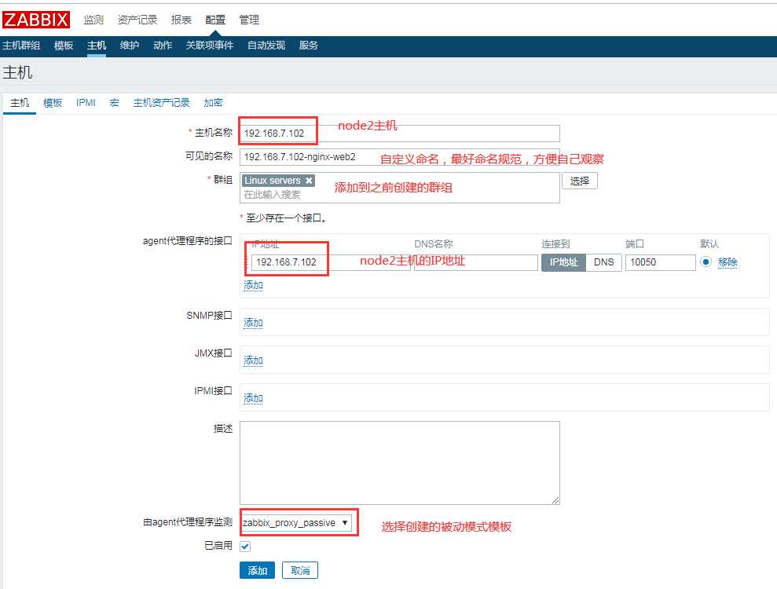Add IPMI interface via 添加 link
The height and width of the screenshot is (589, 777).
(x=253, y=398)
